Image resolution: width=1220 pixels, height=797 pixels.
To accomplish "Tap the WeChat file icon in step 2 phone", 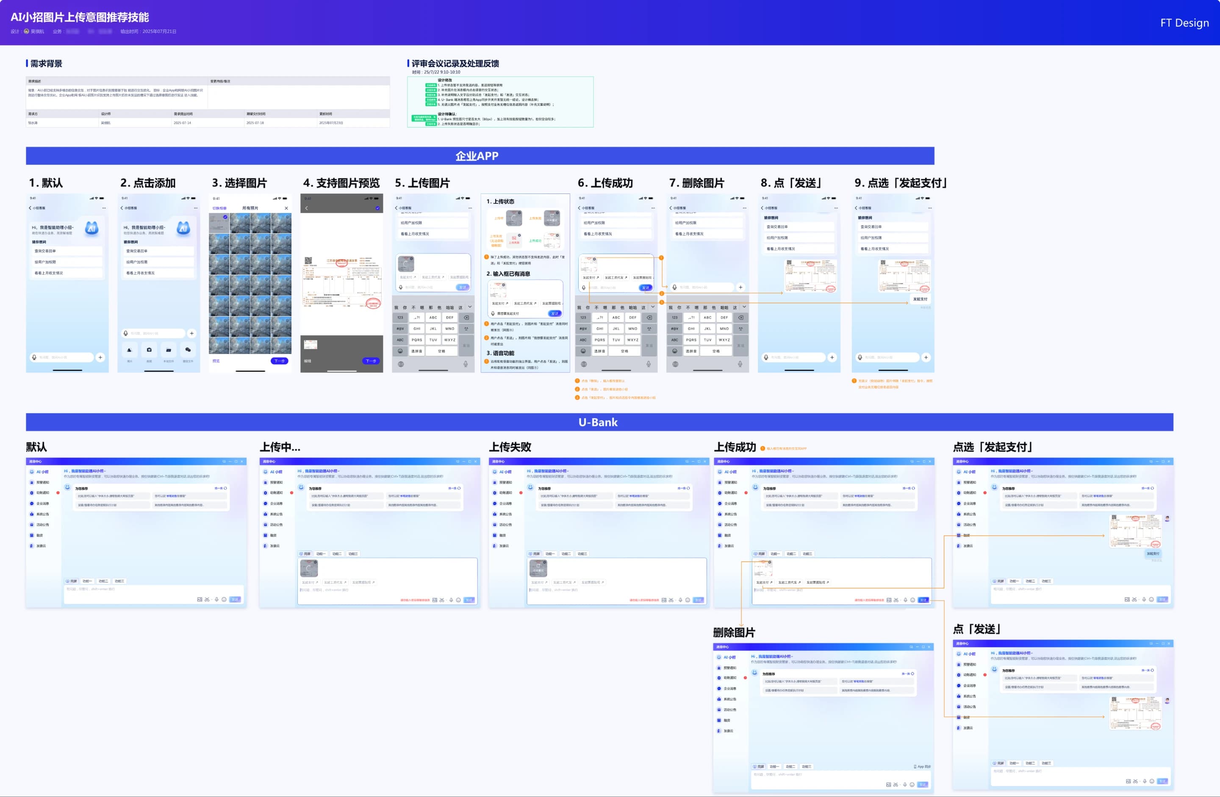I will point(188,350).
